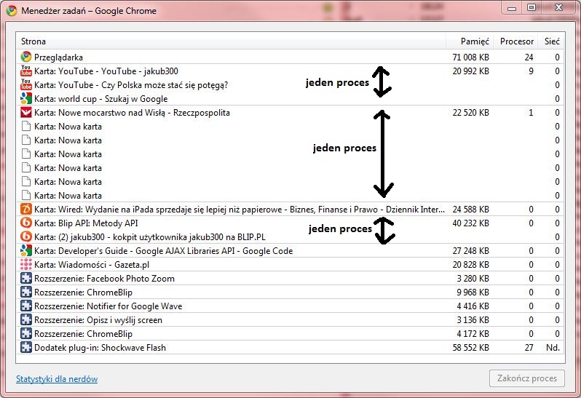The width and height of the screenshot is (581, 398).
Task: Click the Blip icon beside Blip API row
Action: 26,223
